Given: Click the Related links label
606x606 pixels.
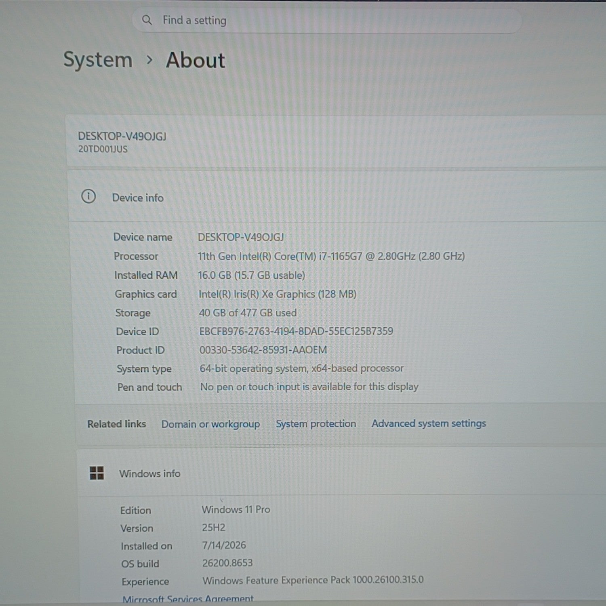Looking at the screenshot, I should click(117, 424).
